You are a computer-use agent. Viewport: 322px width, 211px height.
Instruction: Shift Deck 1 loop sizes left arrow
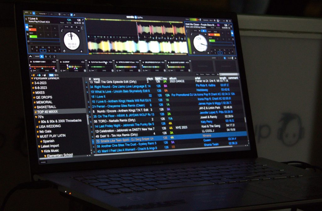(32, 49)
